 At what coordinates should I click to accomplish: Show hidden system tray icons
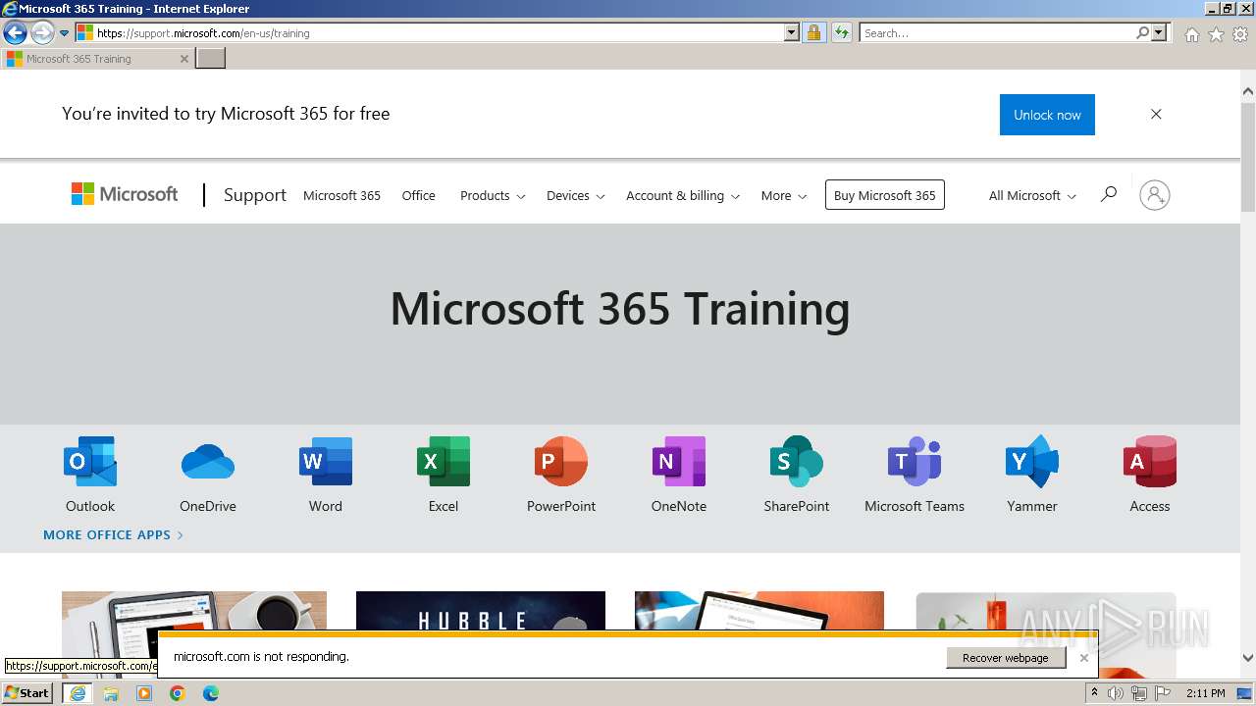(1094, 693)
